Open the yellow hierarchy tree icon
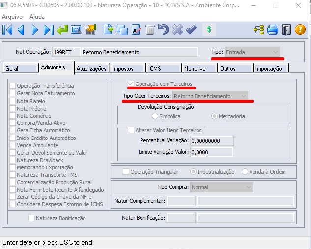Screen dimensions: 311x249 point(259,30)
